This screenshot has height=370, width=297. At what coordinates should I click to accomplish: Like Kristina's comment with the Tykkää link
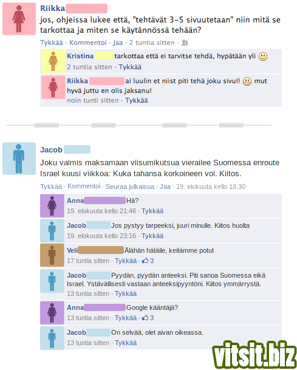pyautogui.click(x=130, y=67)
